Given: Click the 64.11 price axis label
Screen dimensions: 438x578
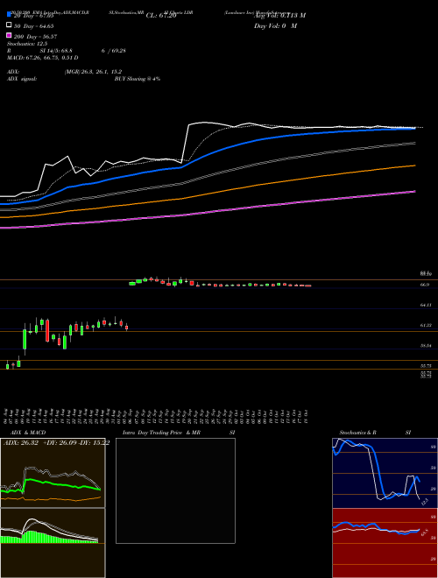Looking at the screenshot, I should (426, 306).
